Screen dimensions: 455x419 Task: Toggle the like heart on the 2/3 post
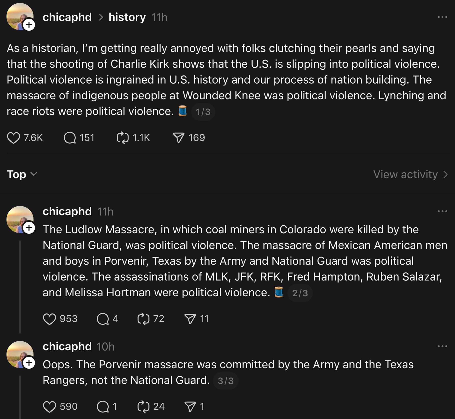point(51,318)
